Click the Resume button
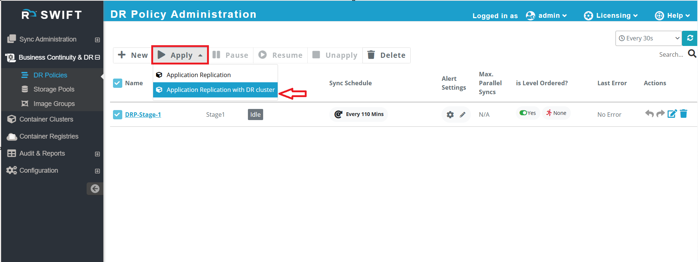 tap(281, 55)
